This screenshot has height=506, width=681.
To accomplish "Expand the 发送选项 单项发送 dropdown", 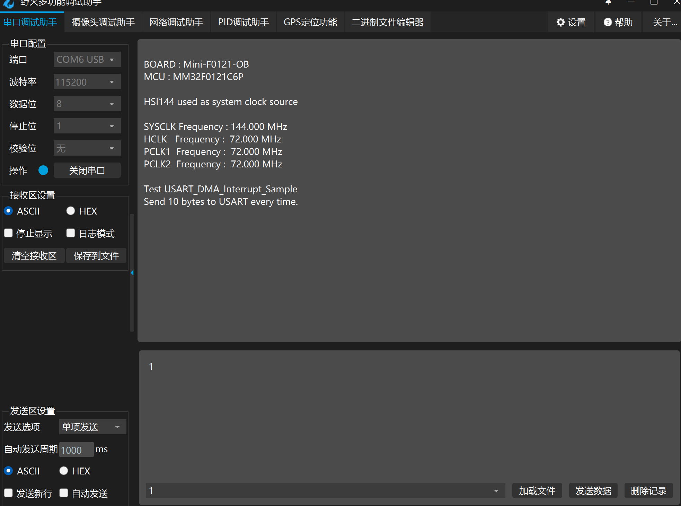I will (92, 427).
